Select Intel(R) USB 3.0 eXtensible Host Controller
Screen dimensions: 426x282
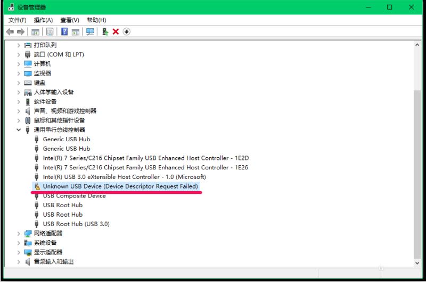pyautogui.click(x=124, y=177)
